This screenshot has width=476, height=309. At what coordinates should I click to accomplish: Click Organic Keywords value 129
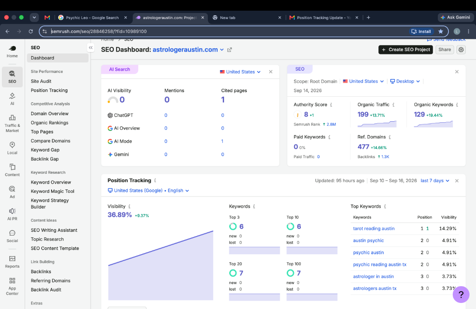(x=419, y=114)
